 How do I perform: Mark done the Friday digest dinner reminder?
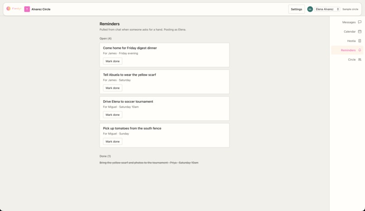point(112,61)
